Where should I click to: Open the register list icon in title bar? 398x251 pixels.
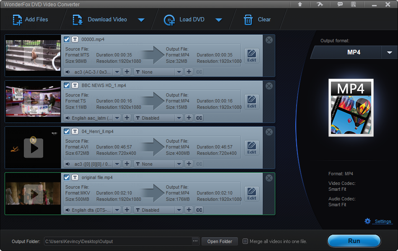[353, 4]
